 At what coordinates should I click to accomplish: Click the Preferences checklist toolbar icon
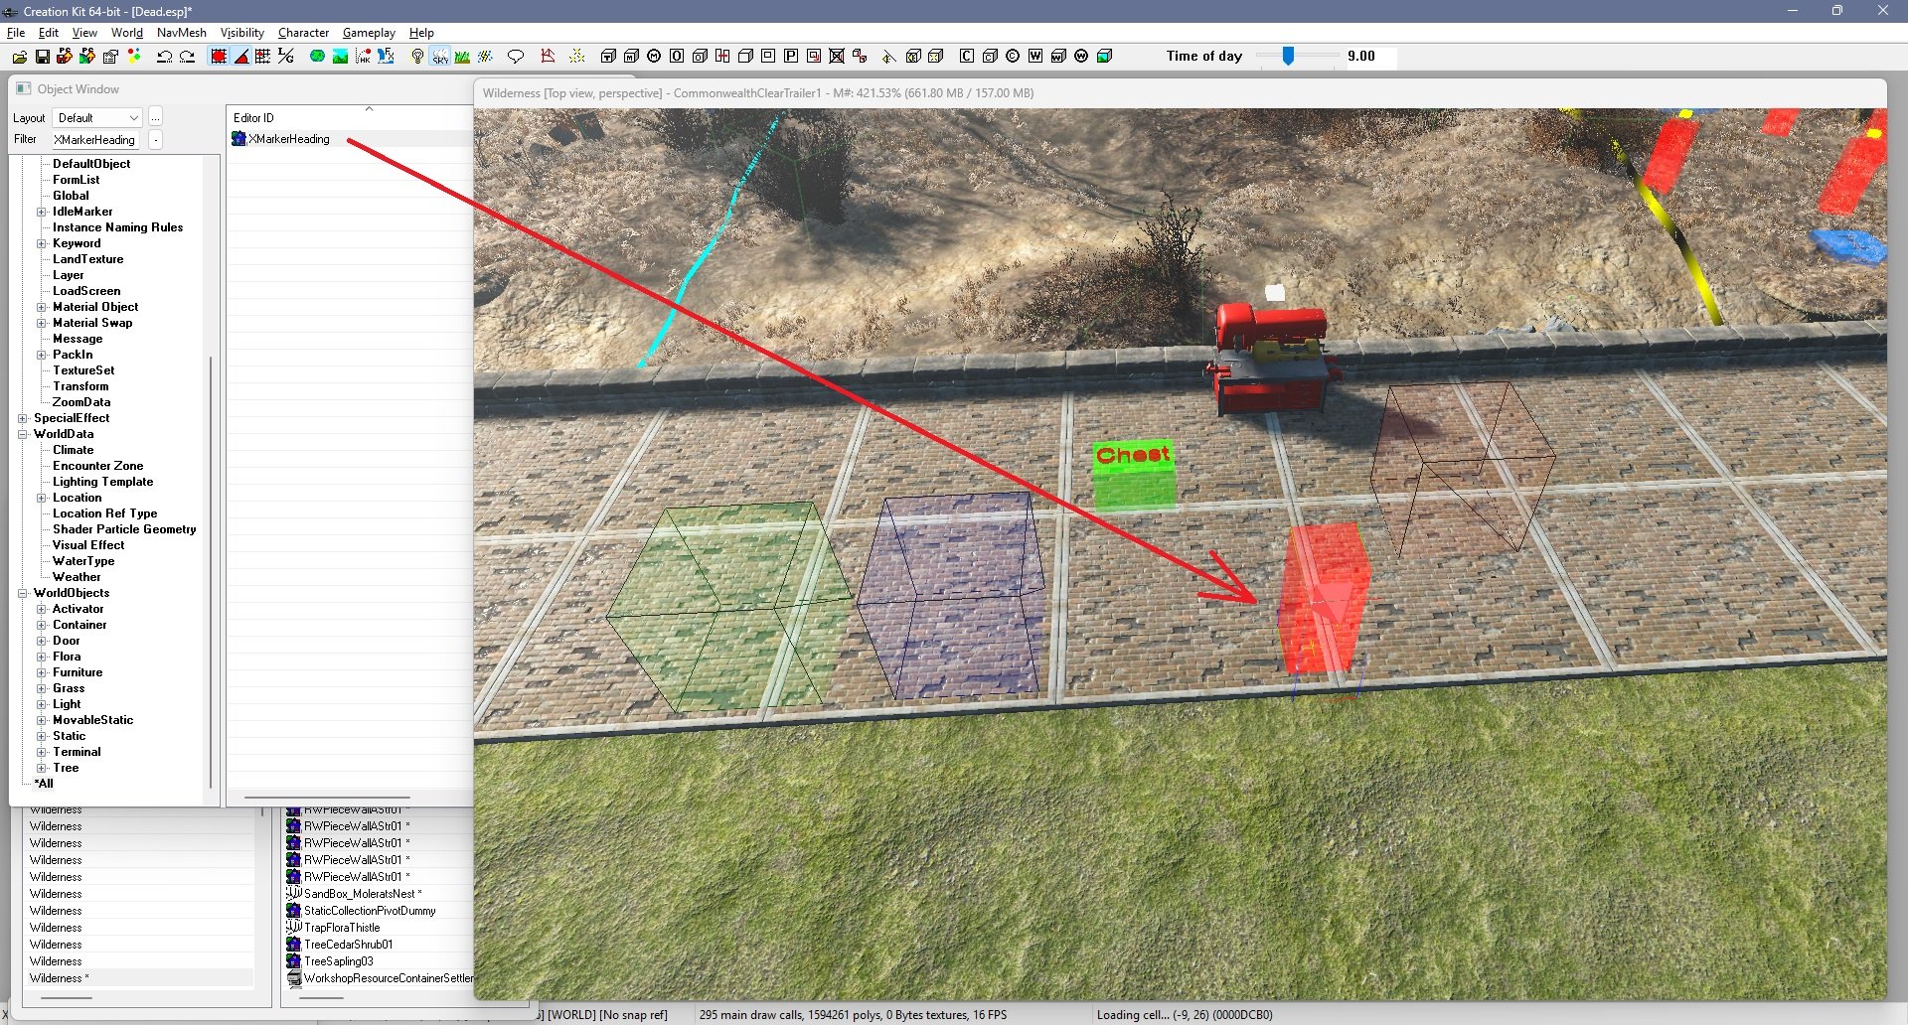tap(110, 57)
